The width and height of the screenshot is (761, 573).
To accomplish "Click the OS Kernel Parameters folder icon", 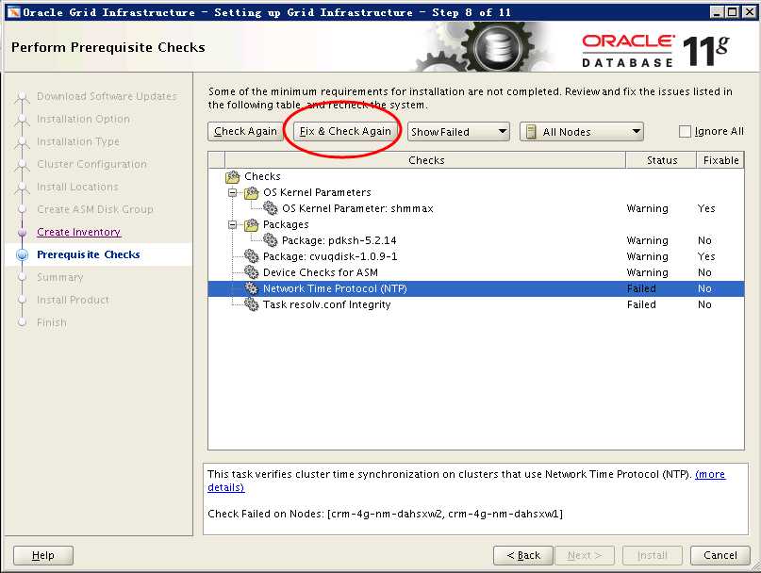I will coord(252,192).
